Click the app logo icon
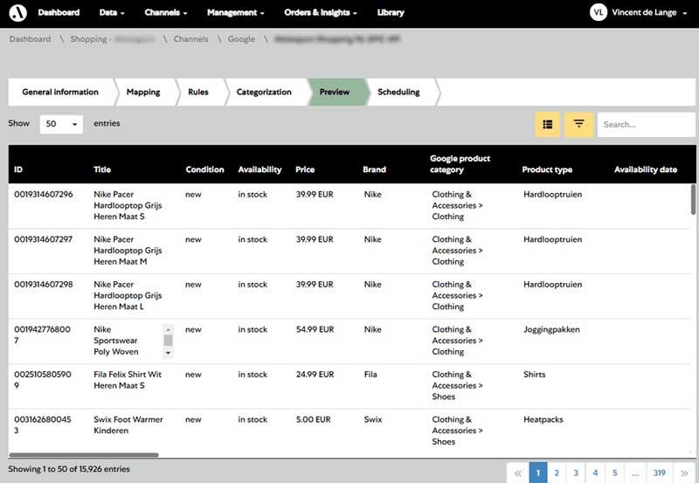The height and width of the screenshot is (483, 699). 17,12
